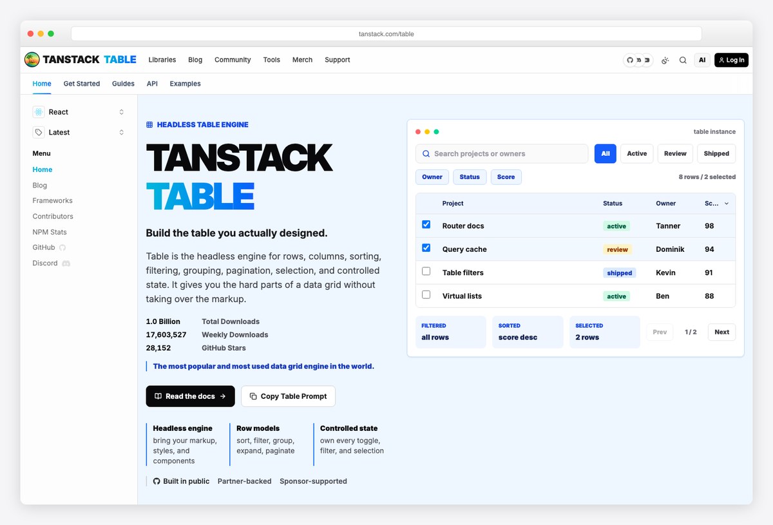Open the Tools menu
773x525 pixels.
(272, 60)
